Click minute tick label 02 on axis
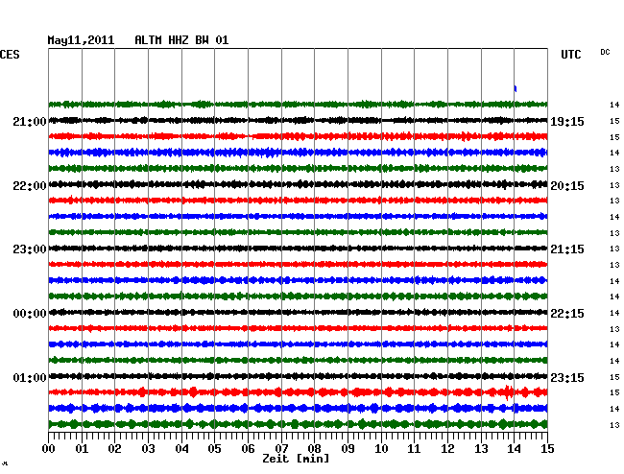 (114, 449)
